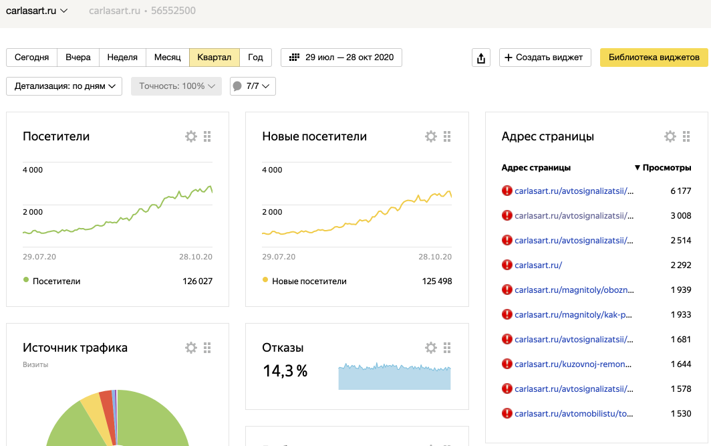The height and width of the screenshot is (446, 711).
Task: Select the Год period tab
Action: click(x=255, y=58)
